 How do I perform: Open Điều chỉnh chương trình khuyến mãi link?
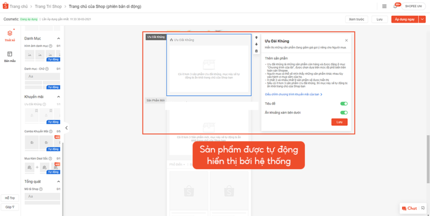pos(293,94)
